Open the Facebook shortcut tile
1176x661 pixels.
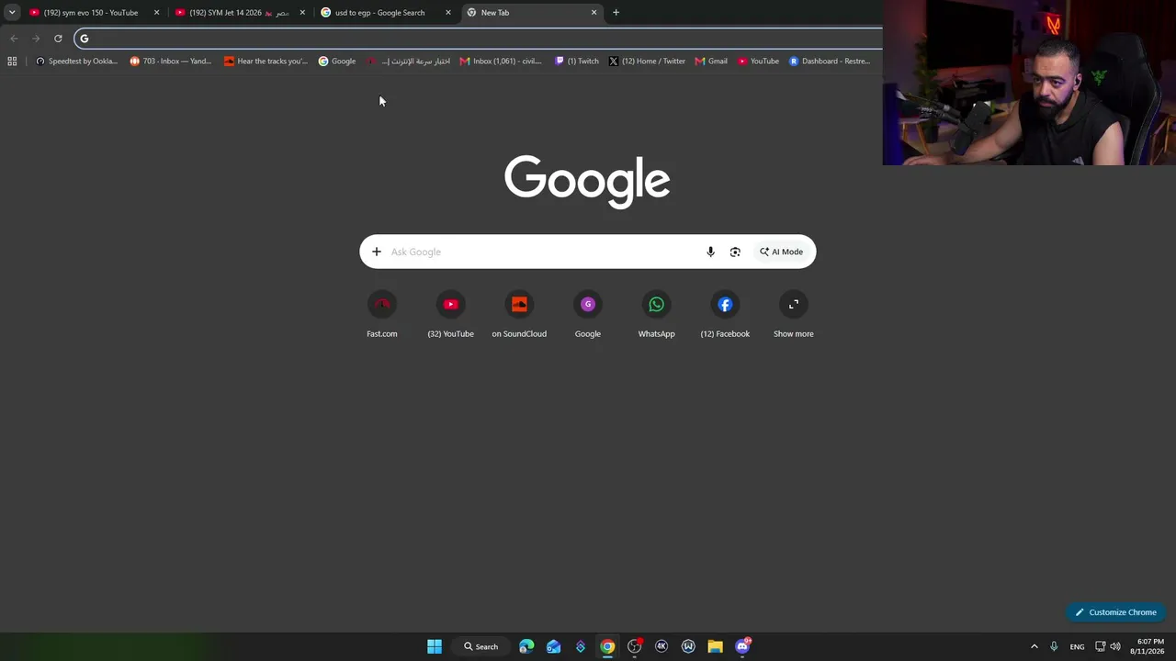pos(725,315)
